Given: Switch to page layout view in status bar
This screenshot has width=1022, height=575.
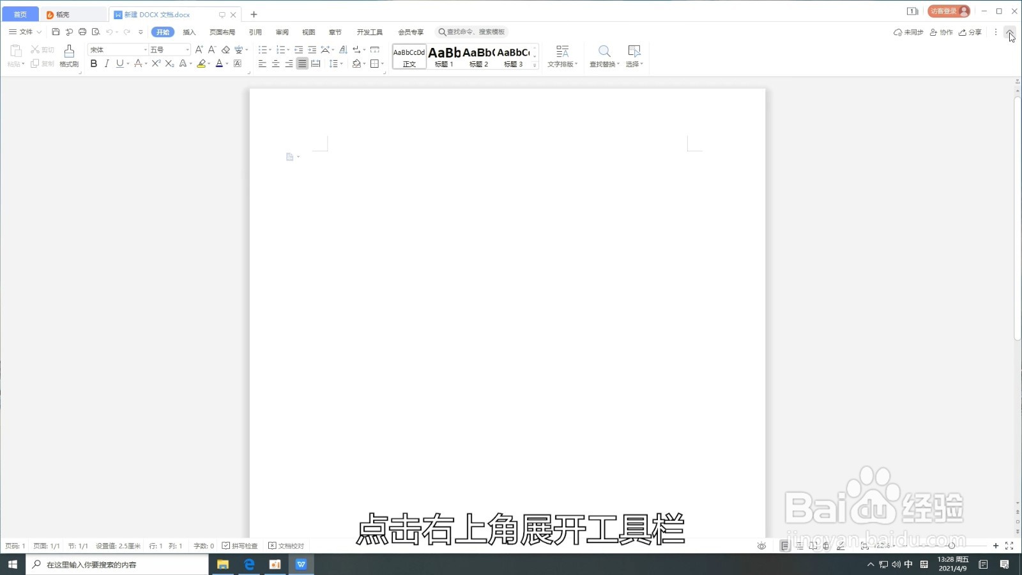Looking at the screenshot, I should (x=785, y=546).
